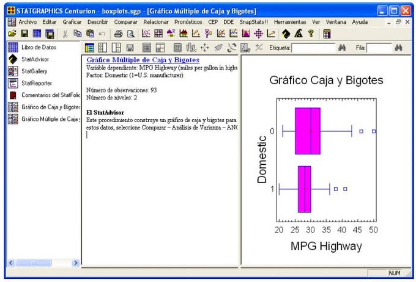Screen dimensions: 416x282
Task: Click the scatterplot toolbar icon
Action: point(146,34)
